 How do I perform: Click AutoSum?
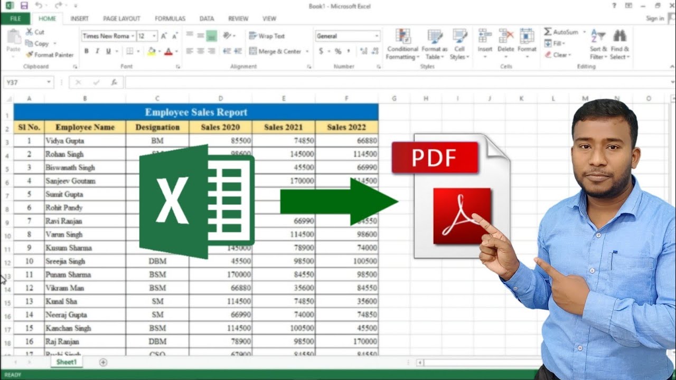(561, 32)
